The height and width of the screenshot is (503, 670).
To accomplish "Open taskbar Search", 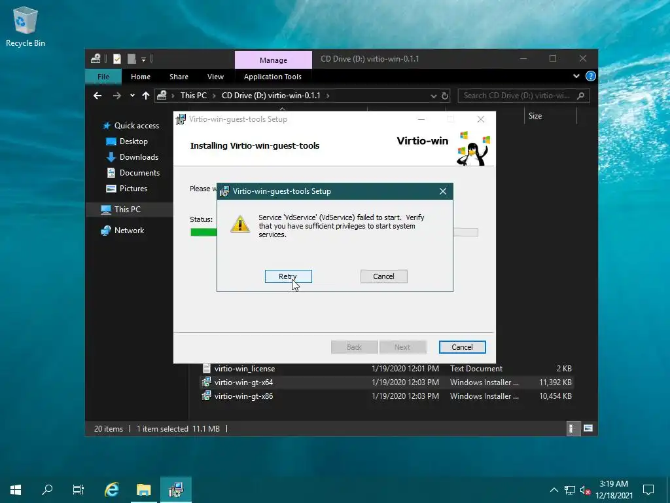I will [x=47, y=489].
